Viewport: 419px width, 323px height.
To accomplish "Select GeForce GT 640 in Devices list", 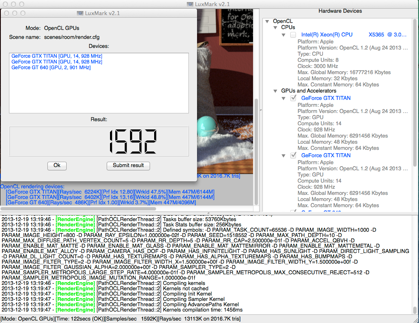I will [x=51, y=68].
